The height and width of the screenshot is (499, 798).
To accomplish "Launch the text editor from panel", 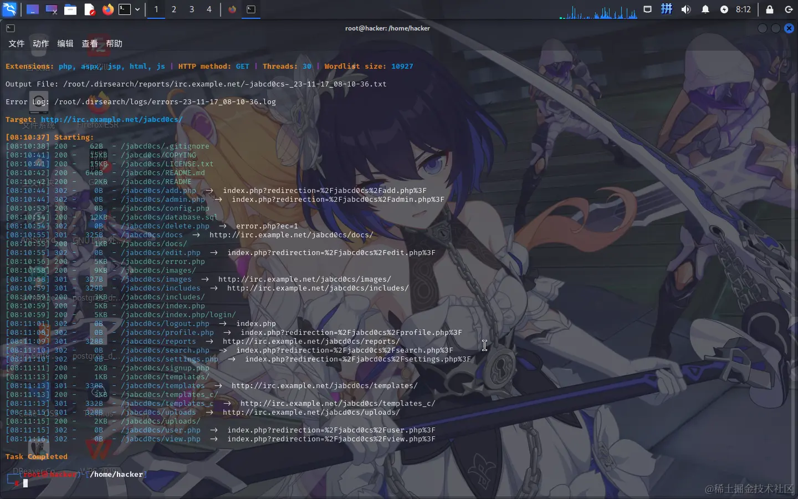I will pos(89,9).
